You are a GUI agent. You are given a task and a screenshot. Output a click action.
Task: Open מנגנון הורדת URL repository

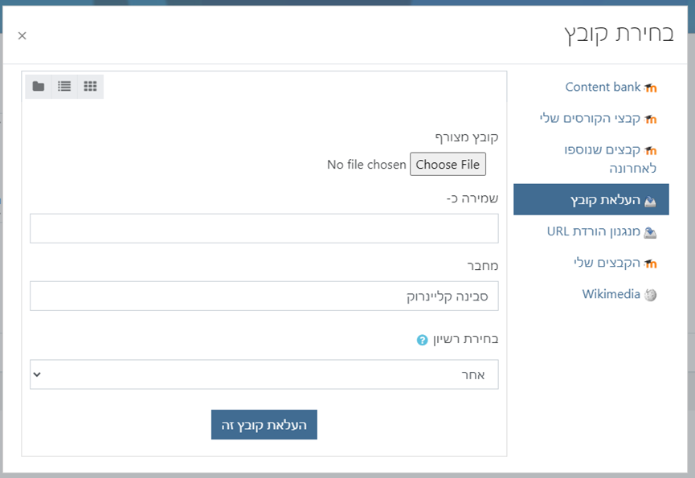click(594, 231)
